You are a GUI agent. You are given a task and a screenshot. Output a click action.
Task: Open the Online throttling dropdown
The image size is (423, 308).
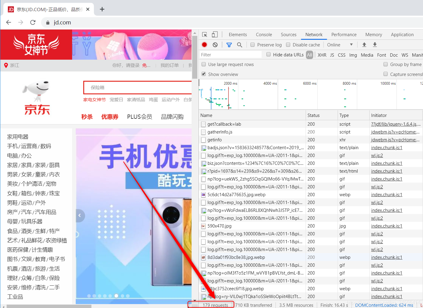point(340,45)
